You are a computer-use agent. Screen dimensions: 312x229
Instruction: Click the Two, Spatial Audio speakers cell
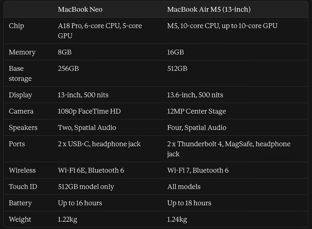(x=87, y=127)
